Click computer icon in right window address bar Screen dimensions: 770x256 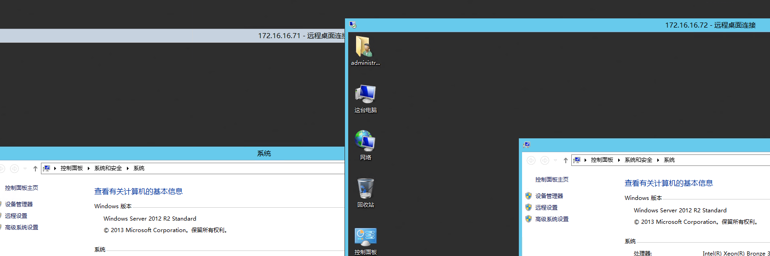[577, 160]
